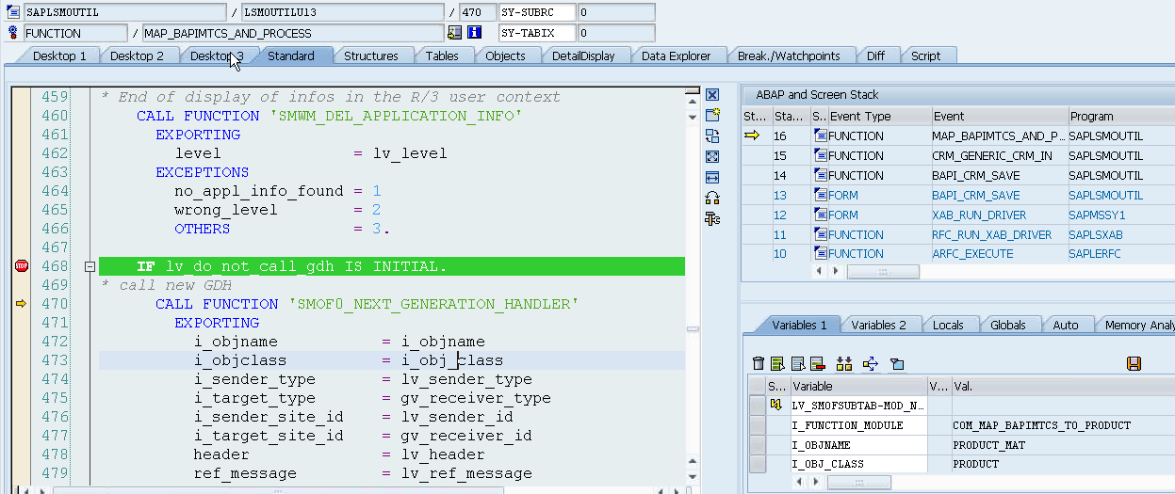Click the blue arrows tree icon in the variables toolbar
The width and height of the screenshot is (1175, 494).
[871, 363]
